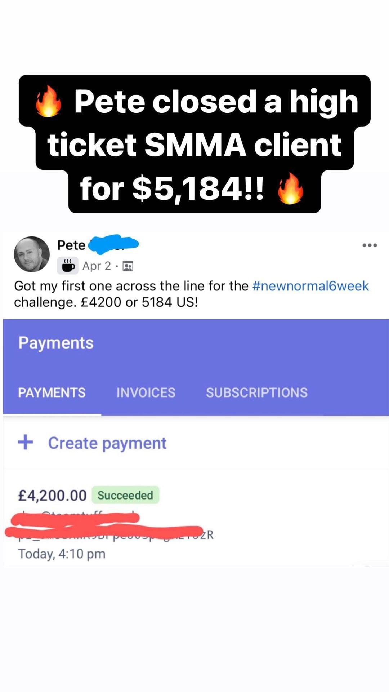Click the fire emoji after $5,184!!
Image resolution: width=389 pixels, height=692 pixels.
pos(290,188)
